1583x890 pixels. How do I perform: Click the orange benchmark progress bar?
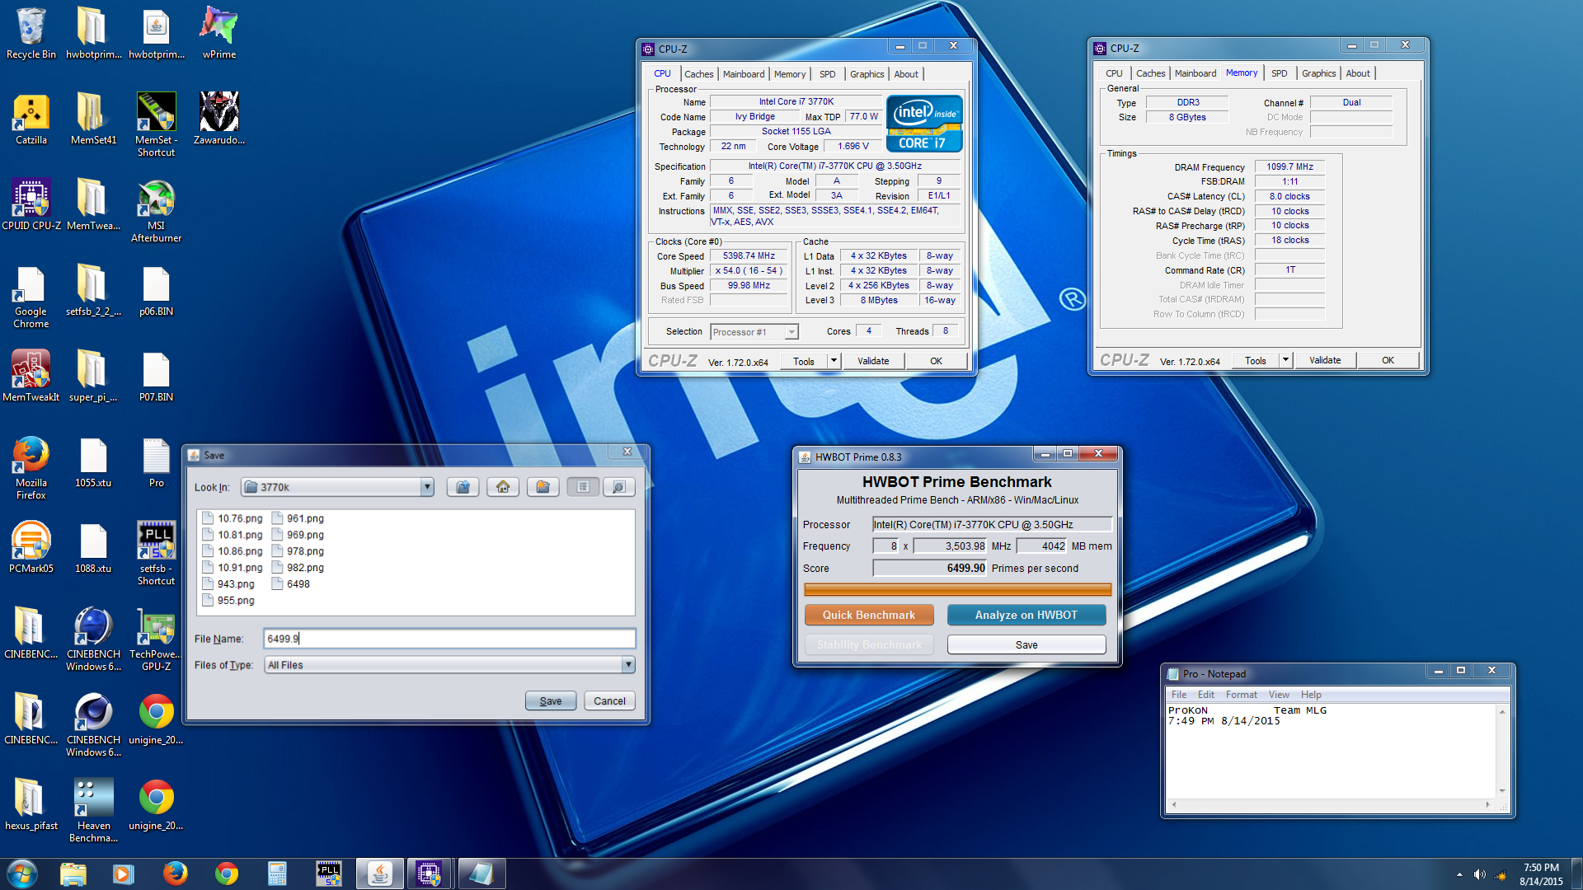point(957,589)
